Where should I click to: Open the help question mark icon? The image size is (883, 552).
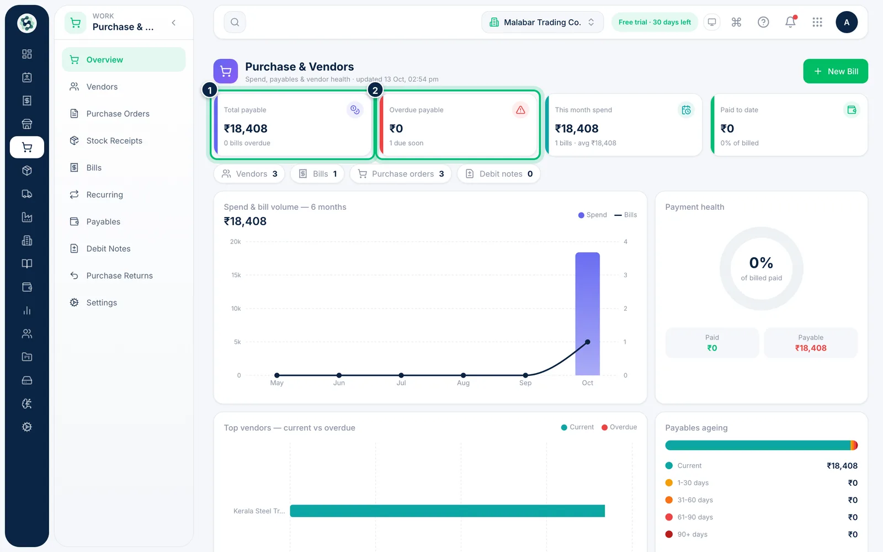763,22
